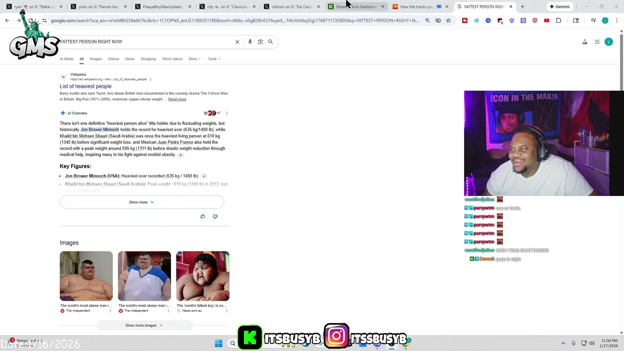Click link chip after Jon Brower Minnoch bullet
This screenshot has width=624, height=351.
[204, 176]
